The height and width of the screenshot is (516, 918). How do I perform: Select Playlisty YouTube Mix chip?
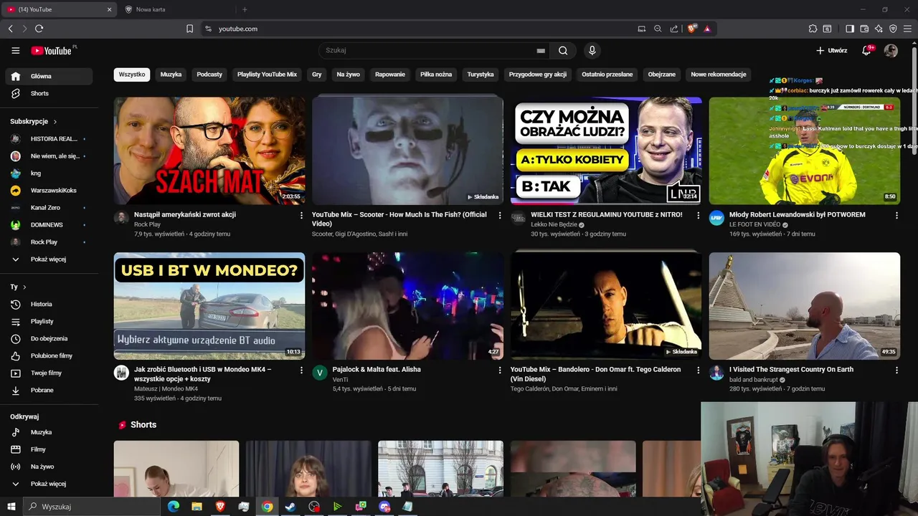coord(267,75)
